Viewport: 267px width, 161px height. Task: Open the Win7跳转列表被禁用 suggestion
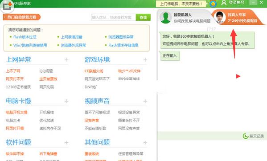(30, 45)
